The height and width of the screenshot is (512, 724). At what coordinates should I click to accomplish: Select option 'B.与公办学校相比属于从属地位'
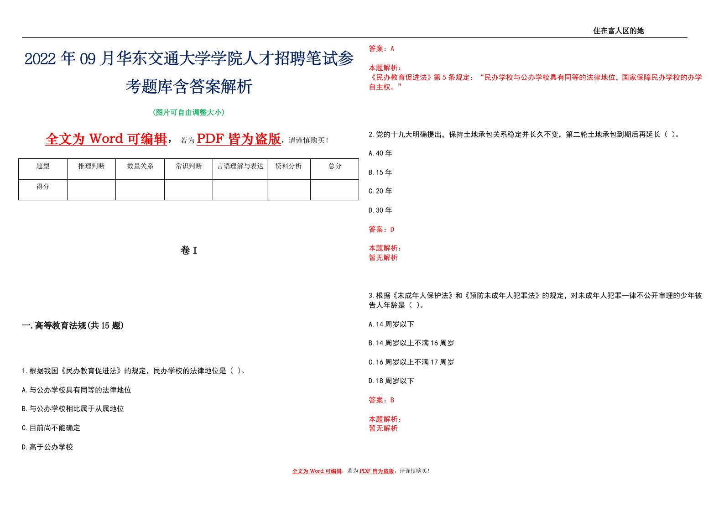click(73, 409)
